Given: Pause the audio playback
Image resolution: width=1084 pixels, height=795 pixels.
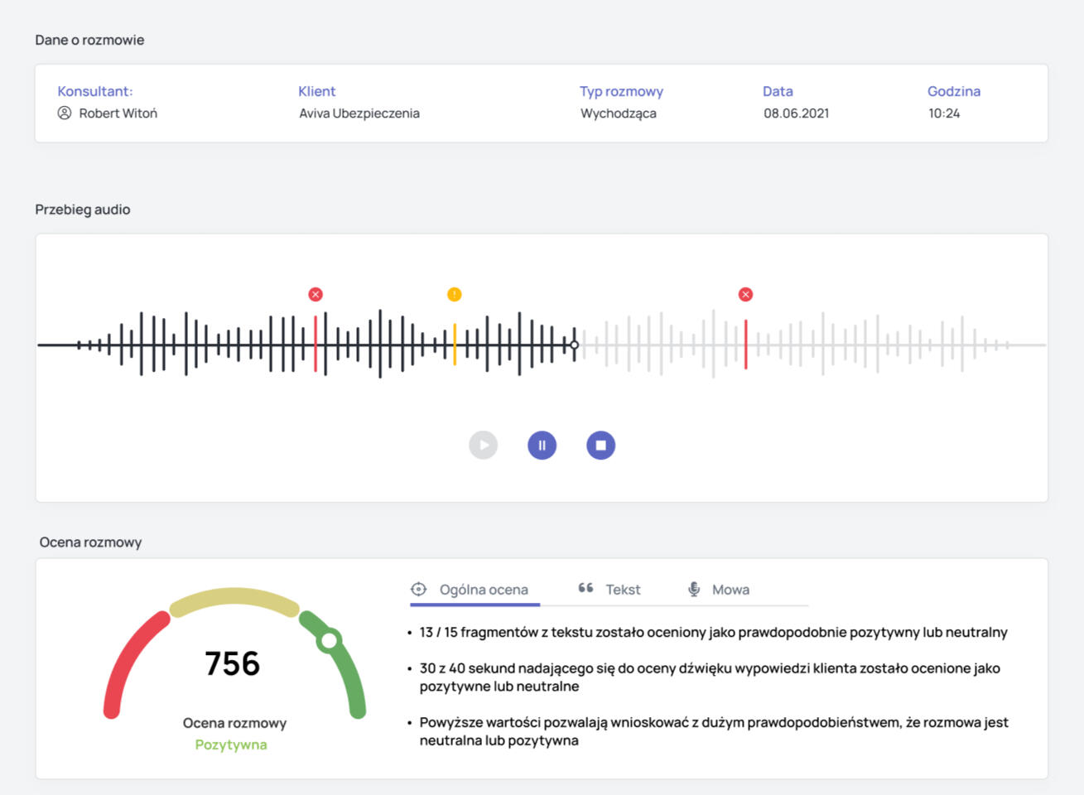Looking at the screenshot, I should [x=542, y=446].
